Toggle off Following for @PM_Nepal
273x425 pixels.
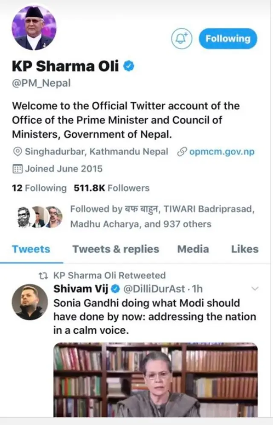click(x=227, y=38)
